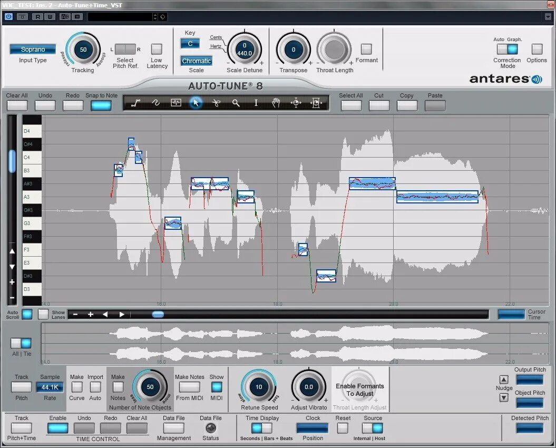Click the host Read automation R icon
556x448 pixels.
[37, 16]
